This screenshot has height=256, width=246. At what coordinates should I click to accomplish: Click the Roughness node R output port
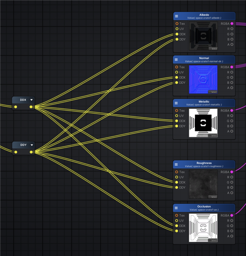coord(232,177)
